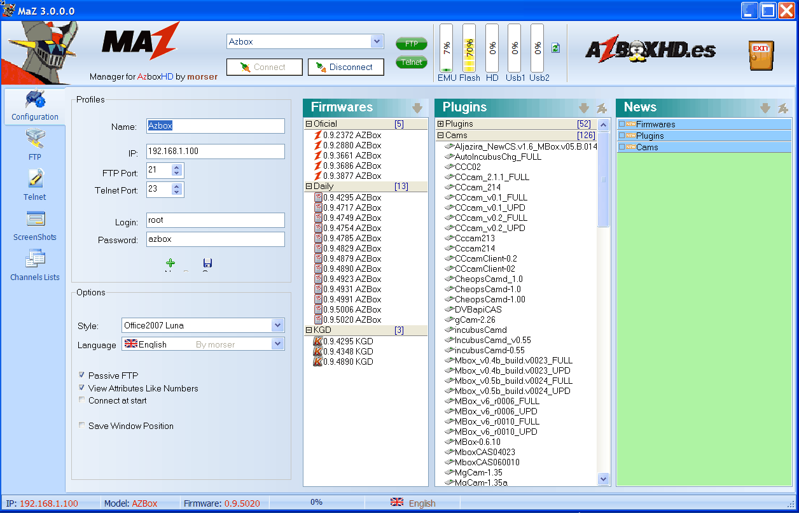Select the CheopsCamd_1.0 cam entry
This screenshot has height=513, width=799.
[483, 279]
